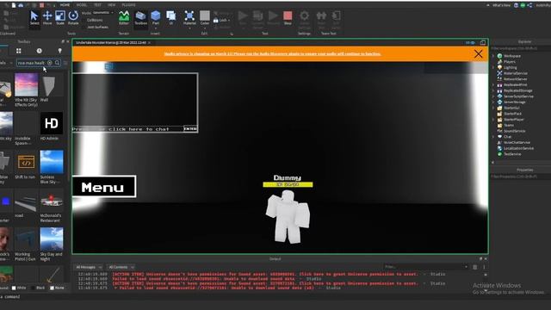Image resolution: width=551 pixels, height=310 pixels.
Task: Open the All Messages output filter dropdown
Action: (x=89, y=267)
